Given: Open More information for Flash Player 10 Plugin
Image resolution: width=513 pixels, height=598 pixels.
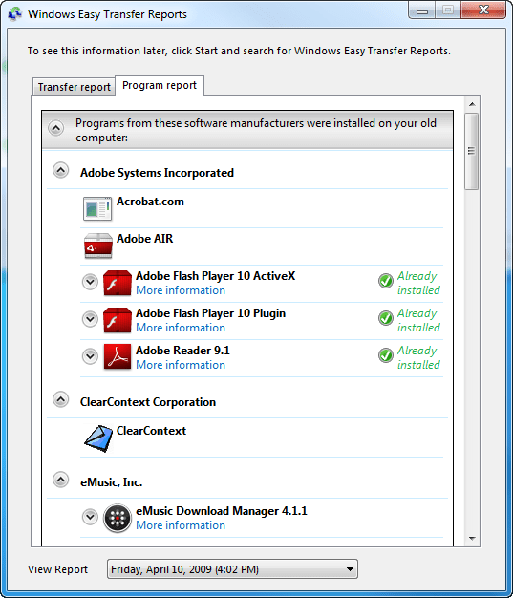Looking at the screenshot, I should (181, 328).
